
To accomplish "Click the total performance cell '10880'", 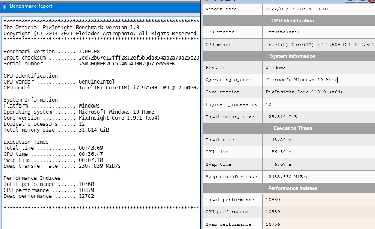I will click(319, 200).
